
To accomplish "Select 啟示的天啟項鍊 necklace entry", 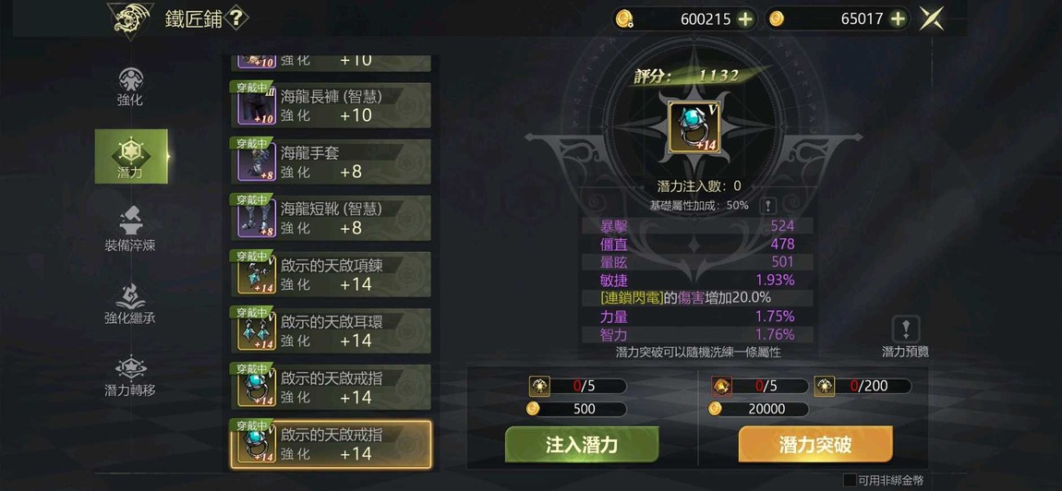I will (331, 273).
